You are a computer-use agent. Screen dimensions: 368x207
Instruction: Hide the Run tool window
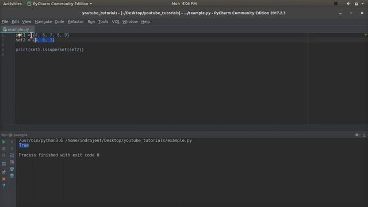click(x=365, y=135)
